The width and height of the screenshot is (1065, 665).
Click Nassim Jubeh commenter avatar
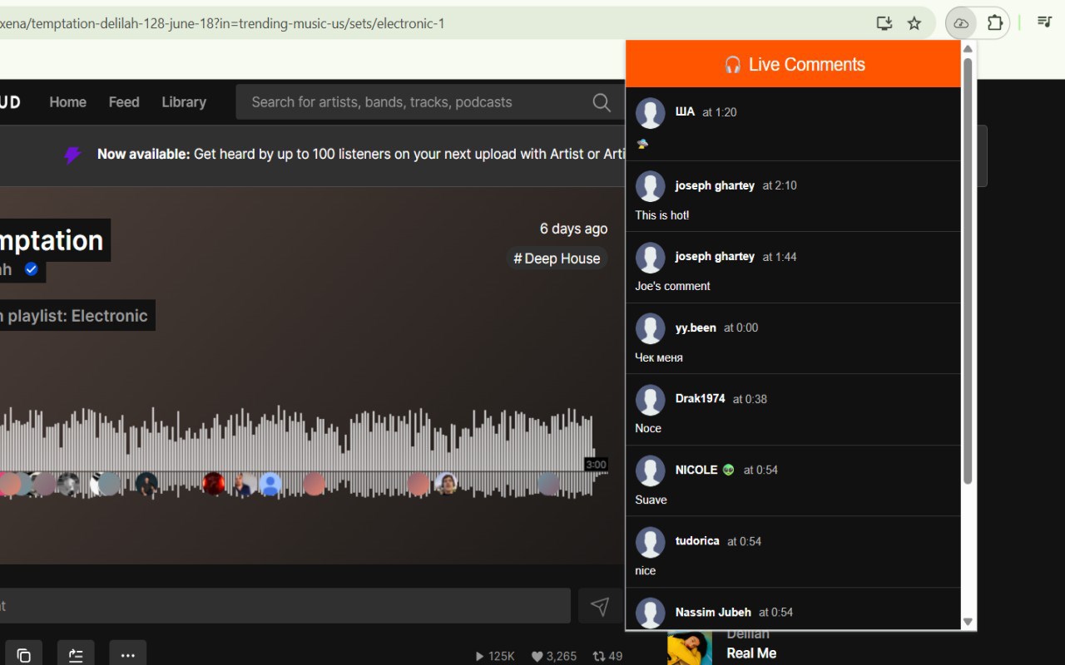coord(651,613)
